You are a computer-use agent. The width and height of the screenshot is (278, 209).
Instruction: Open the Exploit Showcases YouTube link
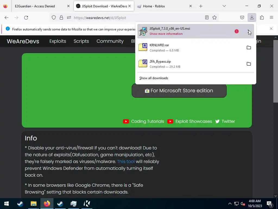tap(189, 121)
